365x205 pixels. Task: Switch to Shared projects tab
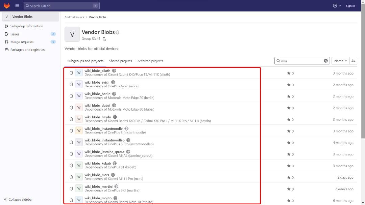120,61
